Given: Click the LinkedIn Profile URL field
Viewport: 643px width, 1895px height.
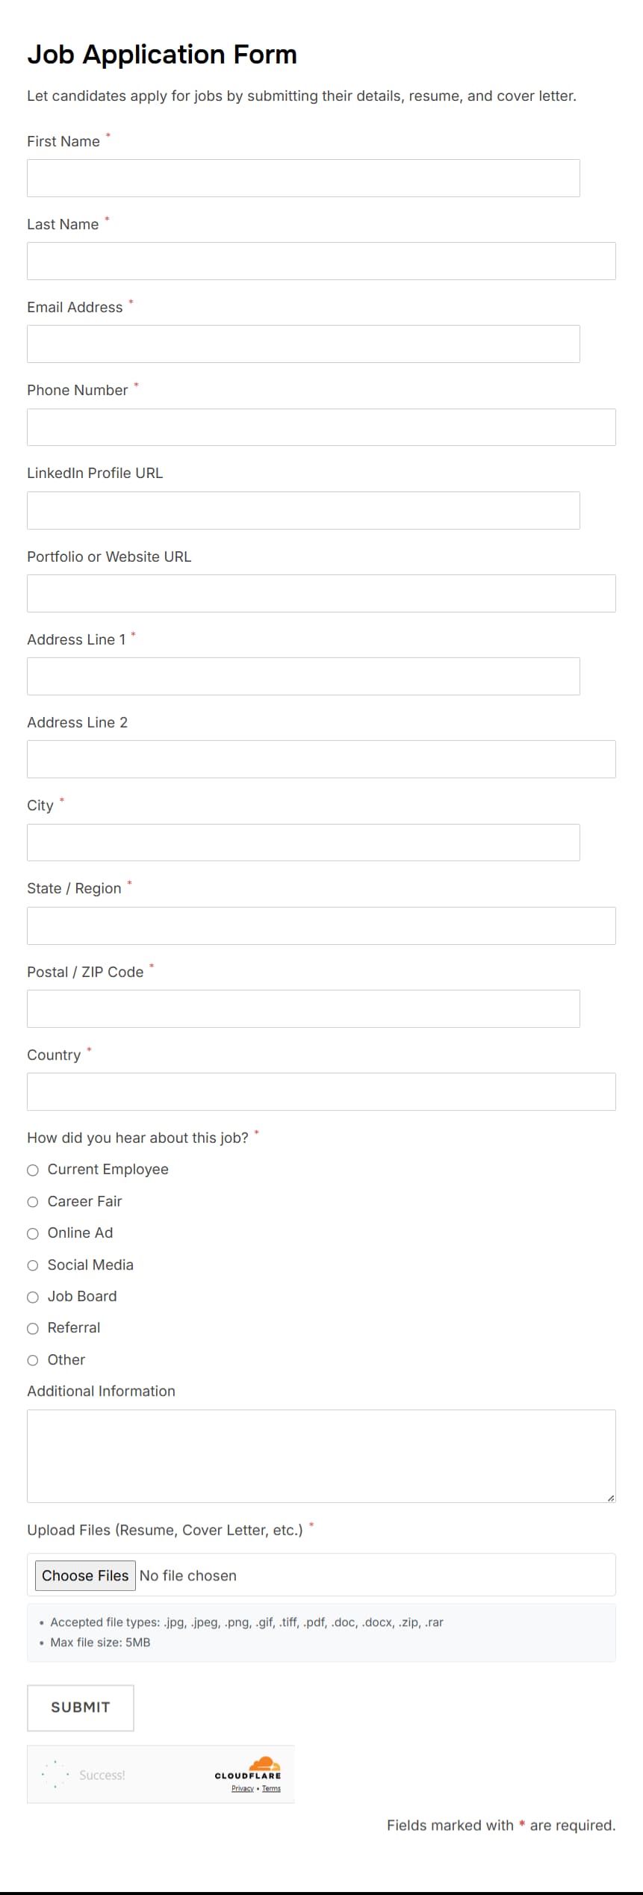Looking at the screenshot, I should 302,510.
